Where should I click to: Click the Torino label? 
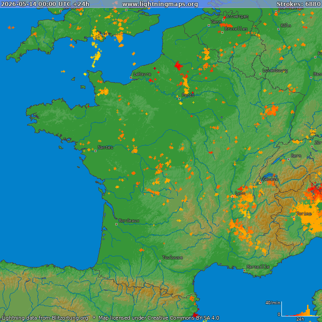coord(304,214)
